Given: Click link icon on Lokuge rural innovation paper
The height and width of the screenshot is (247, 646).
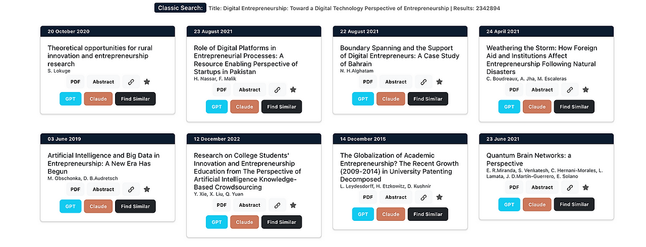Looking at the screenshot, I should click(131, 82).
